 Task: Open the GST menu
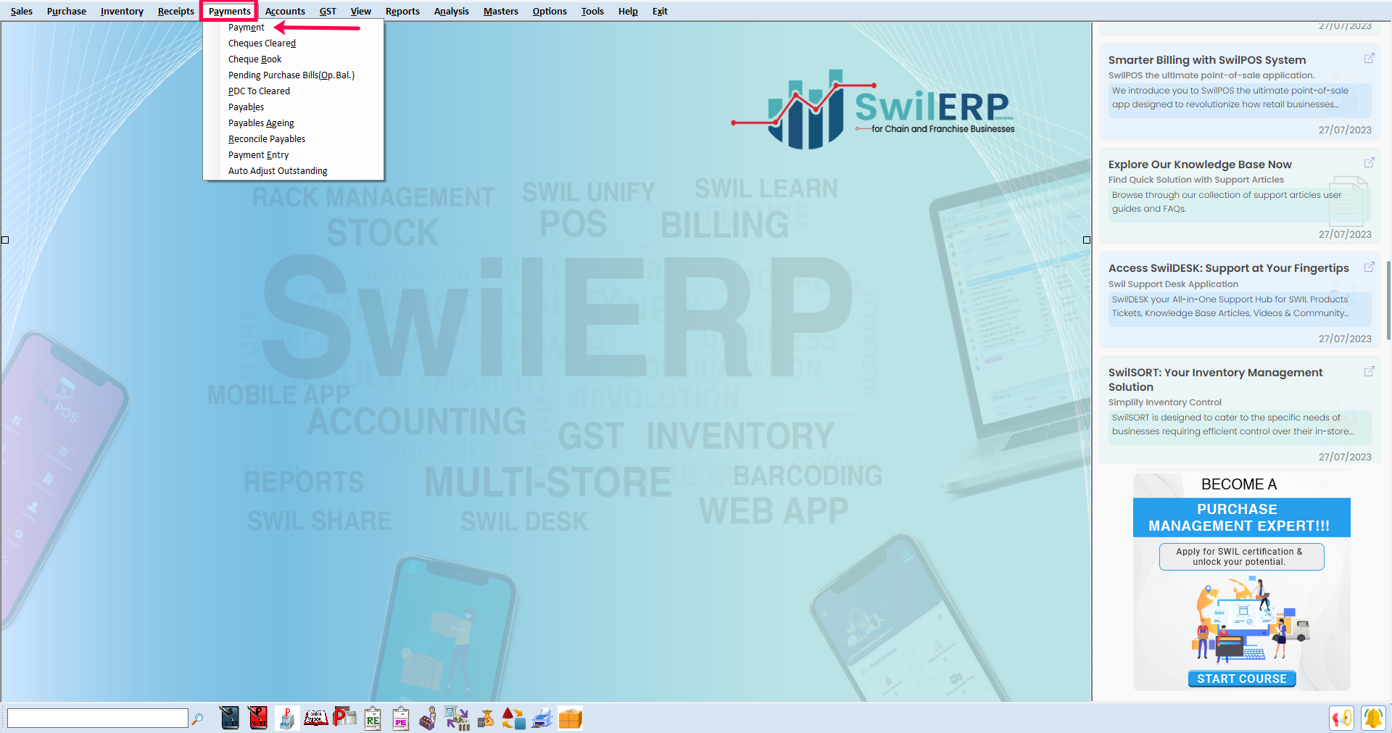click(328, 11)
